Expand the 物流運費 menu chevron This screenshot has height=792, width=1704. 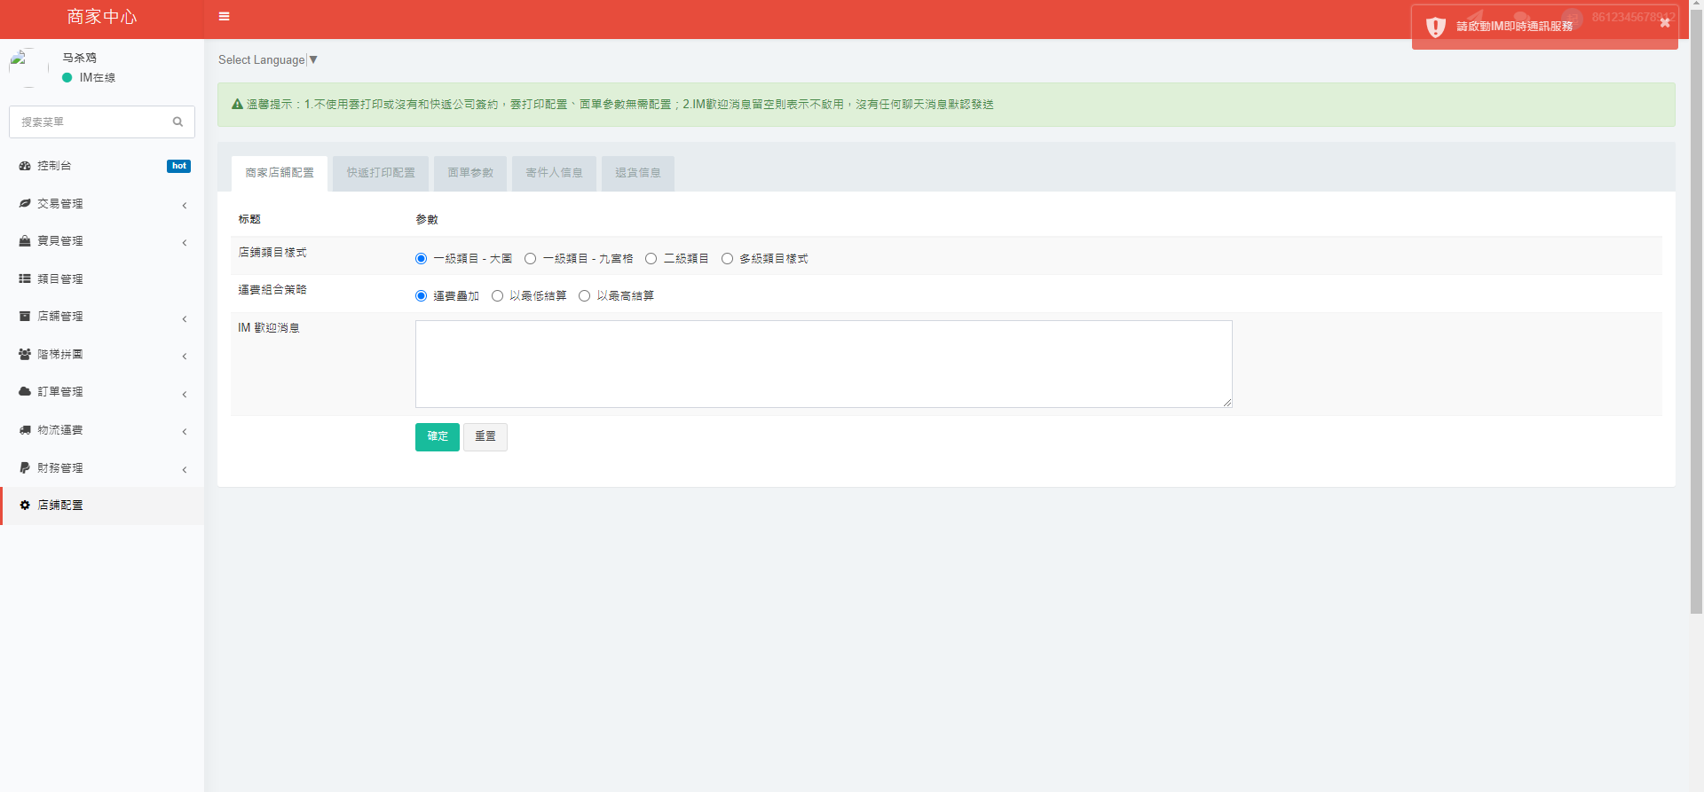click(185, 431)
